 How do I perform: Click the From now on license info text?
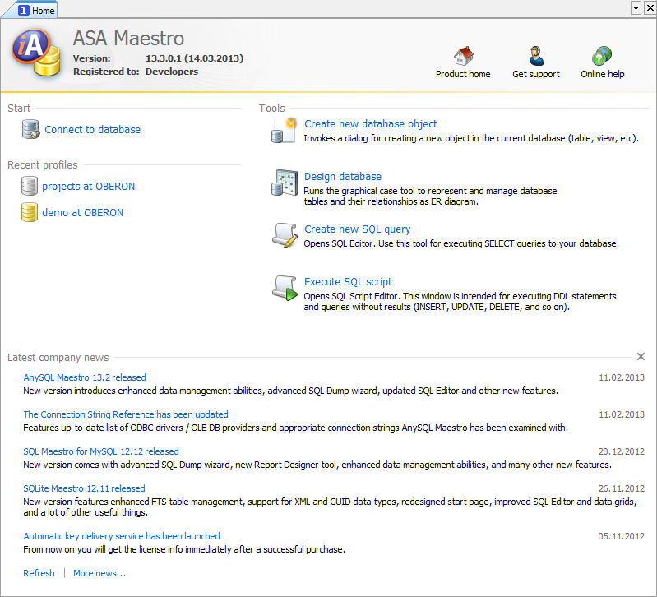click(184, 549)
